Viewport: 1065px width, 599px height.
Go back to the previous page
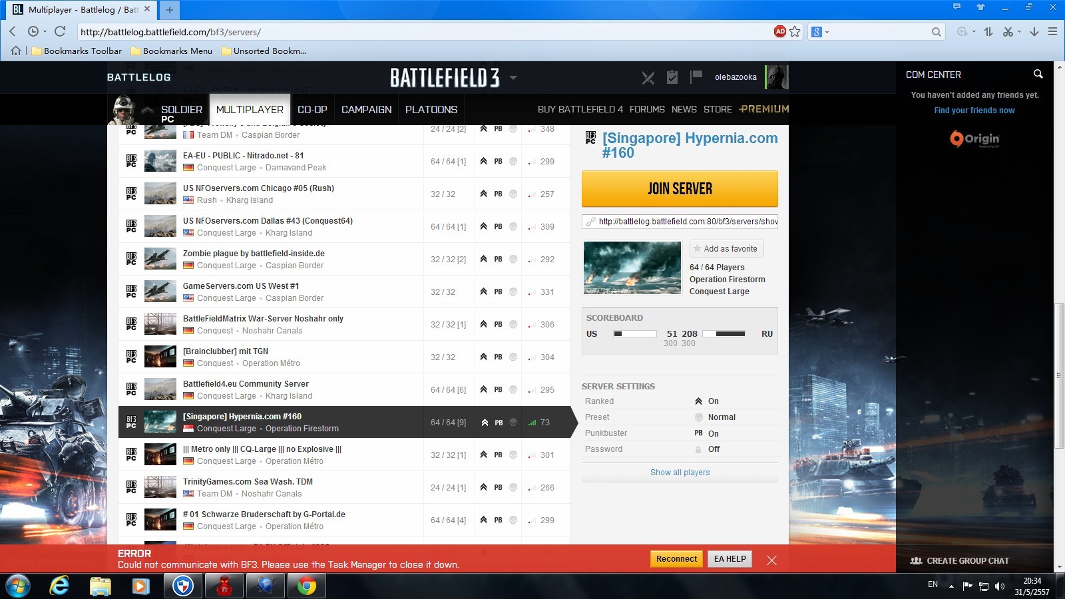click(13, 31)
